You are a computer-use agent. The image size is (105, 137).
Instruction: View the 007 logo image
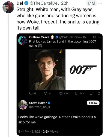tap(83, 70)
